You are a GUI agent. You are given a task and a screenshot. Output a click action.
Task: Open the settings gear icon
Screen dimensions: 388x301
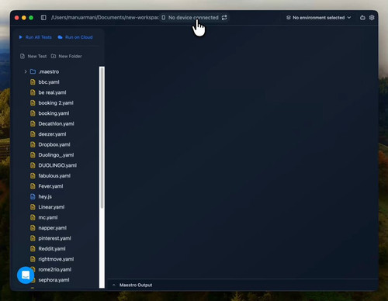click(372, 18)
